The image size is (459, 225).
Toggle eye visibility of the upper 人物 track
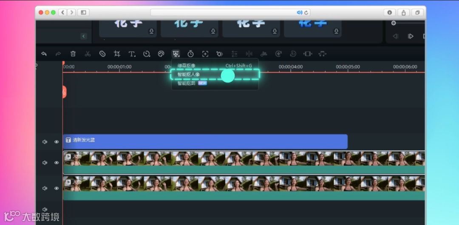(57, 163)
